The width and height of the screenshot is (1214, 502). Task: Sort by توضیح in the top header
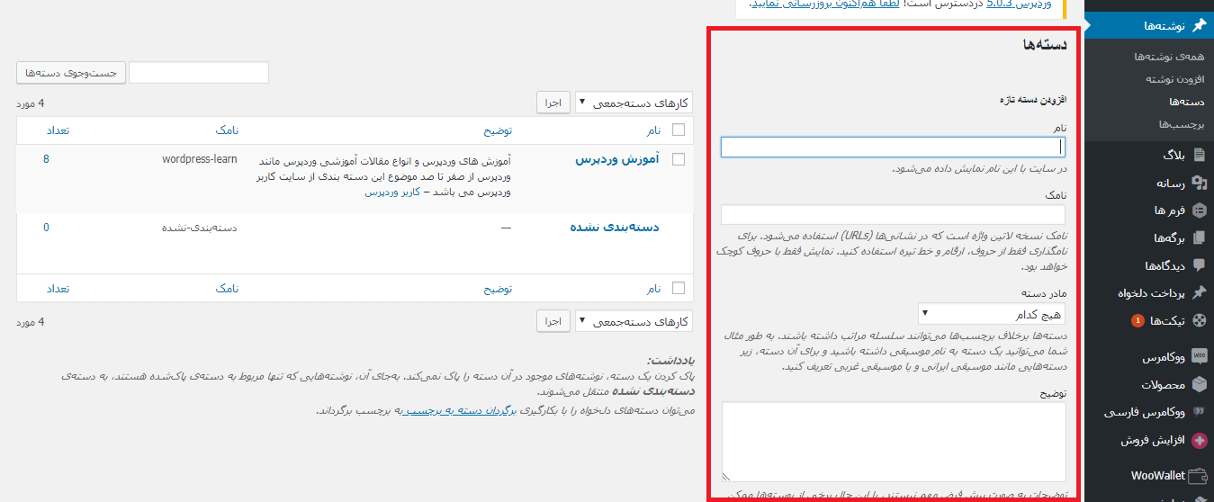(498, 130)
